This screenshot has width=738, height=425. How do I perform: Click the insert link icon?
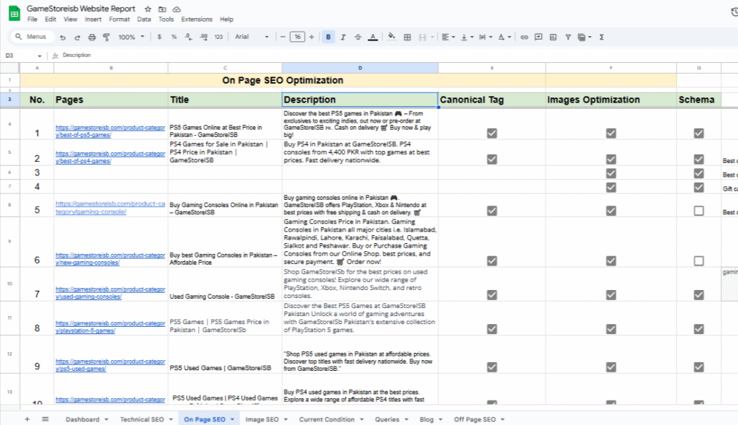[524, 37]
